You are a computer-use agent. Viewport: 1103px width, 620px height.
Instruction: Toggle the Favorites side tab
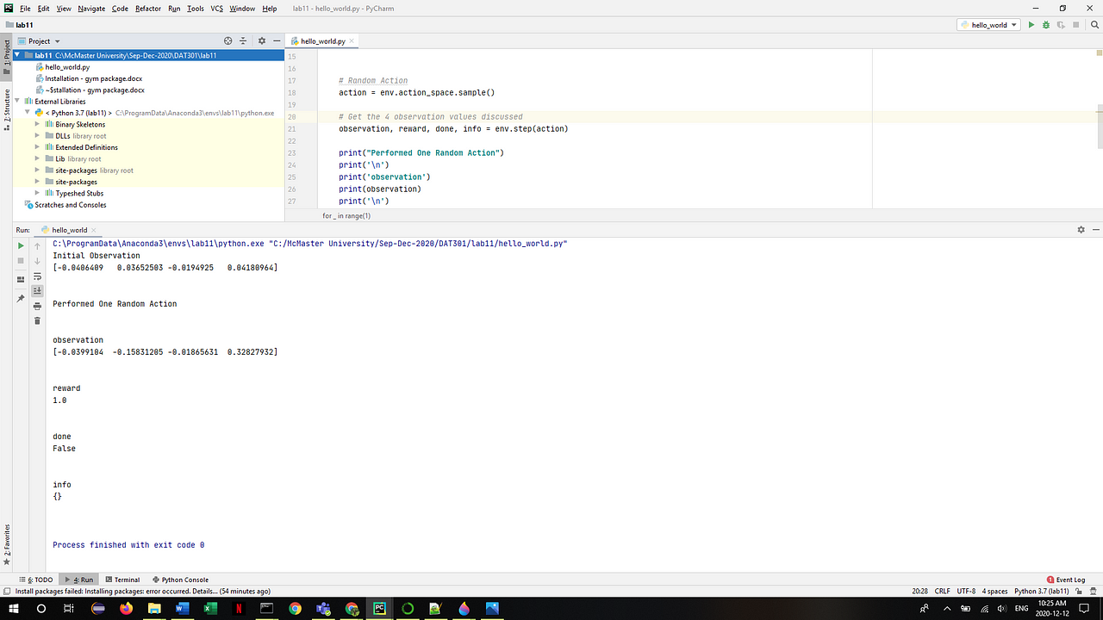[x=7, y=544]
